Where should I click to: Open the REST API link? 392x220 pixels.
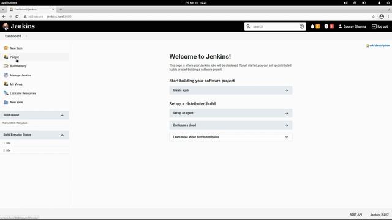point(356,215)
